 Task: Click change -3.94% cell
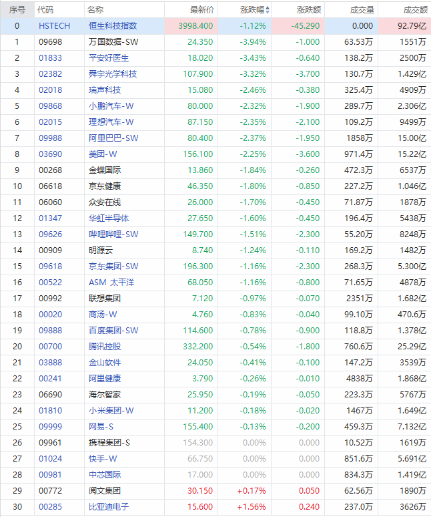coord(253,42)
